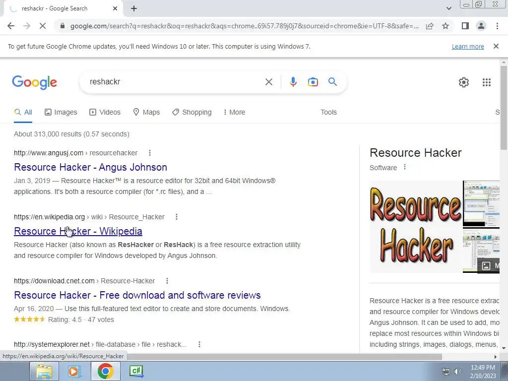Click the vertical scrollbar down arrow

504,348
